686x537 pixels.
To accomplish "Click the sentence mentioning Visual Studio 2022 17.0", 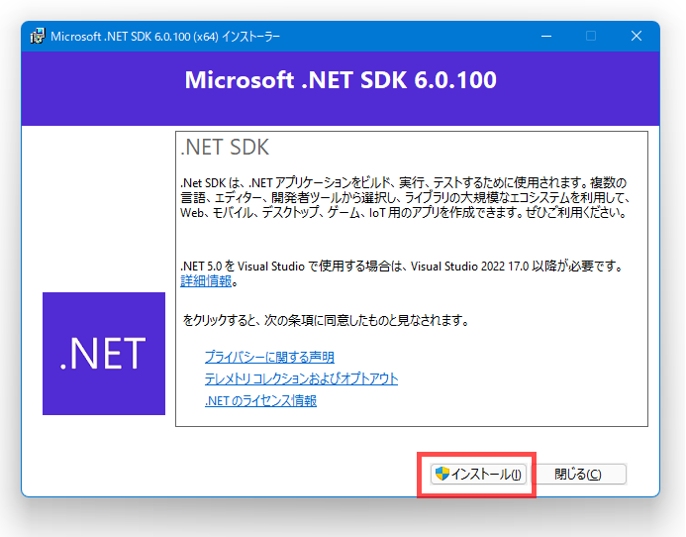I will 402,267.
